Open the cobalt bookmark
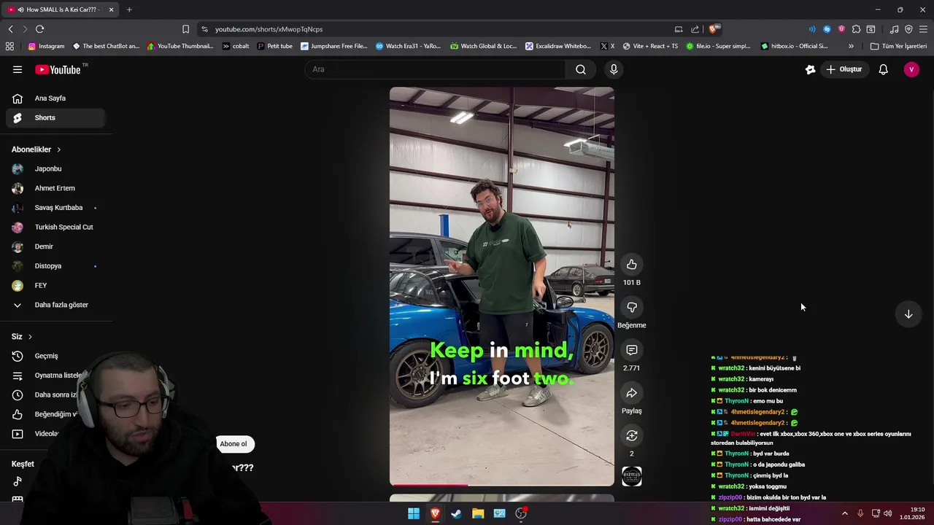This screenshot has height=525, width=934. tap(236, 46)
